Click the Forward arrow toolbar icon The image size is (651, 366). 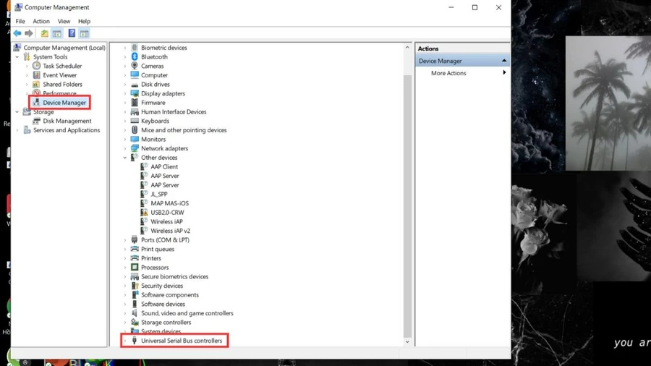[x=29, y=33]
